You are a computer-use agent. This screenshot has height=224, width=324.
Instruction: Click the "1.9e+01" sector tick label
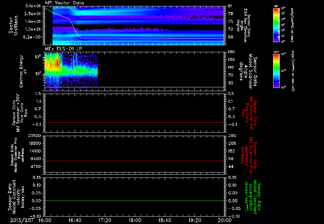click(x=33, y=22)
